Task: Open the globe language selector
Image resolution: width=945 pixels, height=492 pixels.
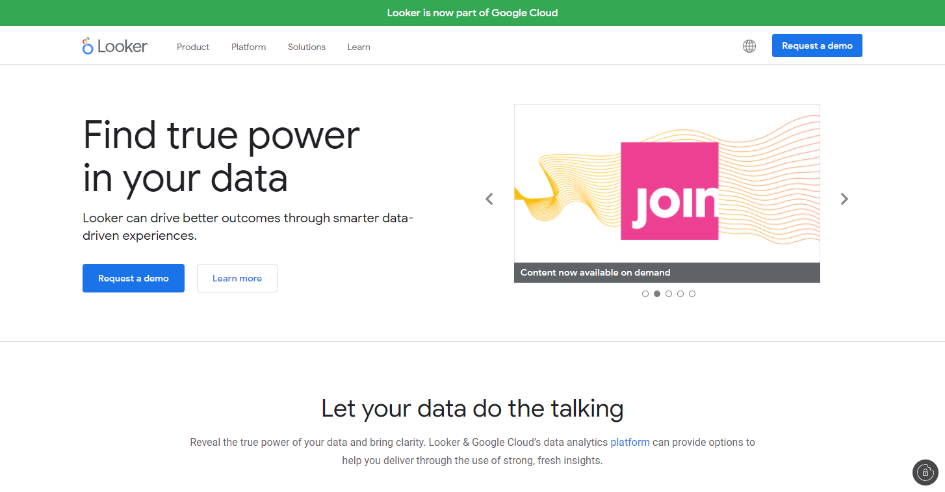Action: 749,46
